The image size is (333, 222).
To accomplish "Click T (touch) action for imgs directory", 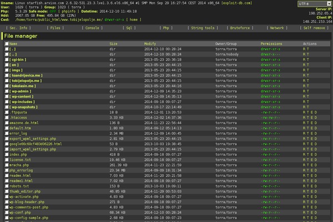I will (308, 70).
